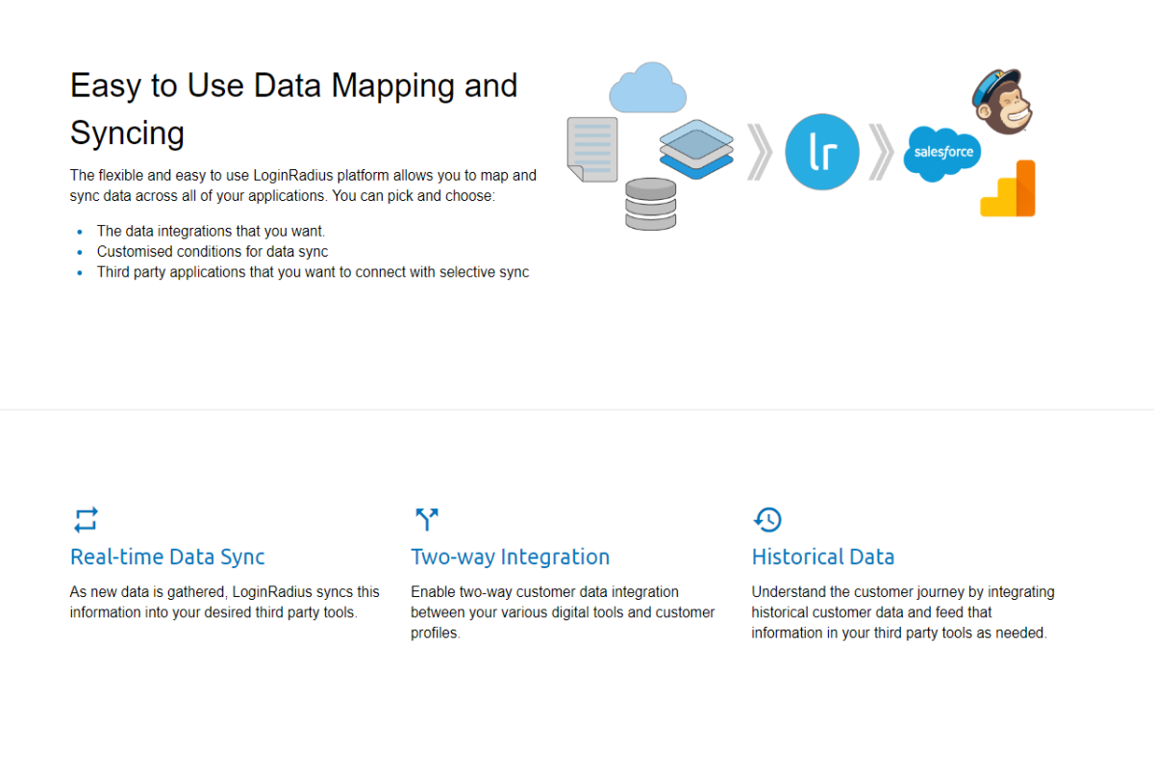Screen dimensions: 1154x769
Task: Click the gray chevron arrows before the lr logo
Action: coord(760,152)
